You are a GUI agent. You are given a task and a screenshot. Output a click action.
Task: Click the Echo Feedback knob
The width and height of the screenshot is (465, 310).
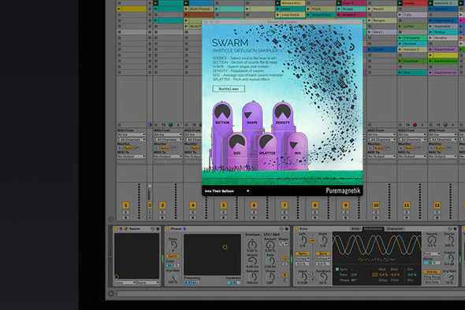(323, 276)
